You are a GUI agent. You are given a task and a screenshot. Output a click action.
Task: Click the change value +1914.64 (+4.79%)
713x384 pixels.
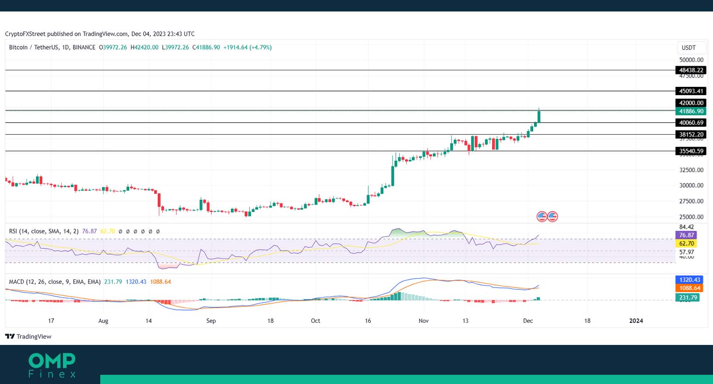coord(247,47)
